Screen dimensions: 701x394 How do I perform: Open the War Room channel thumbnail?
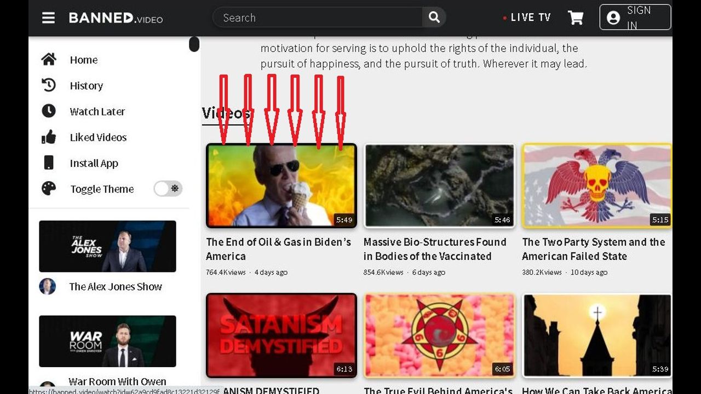tap(107, 341)
